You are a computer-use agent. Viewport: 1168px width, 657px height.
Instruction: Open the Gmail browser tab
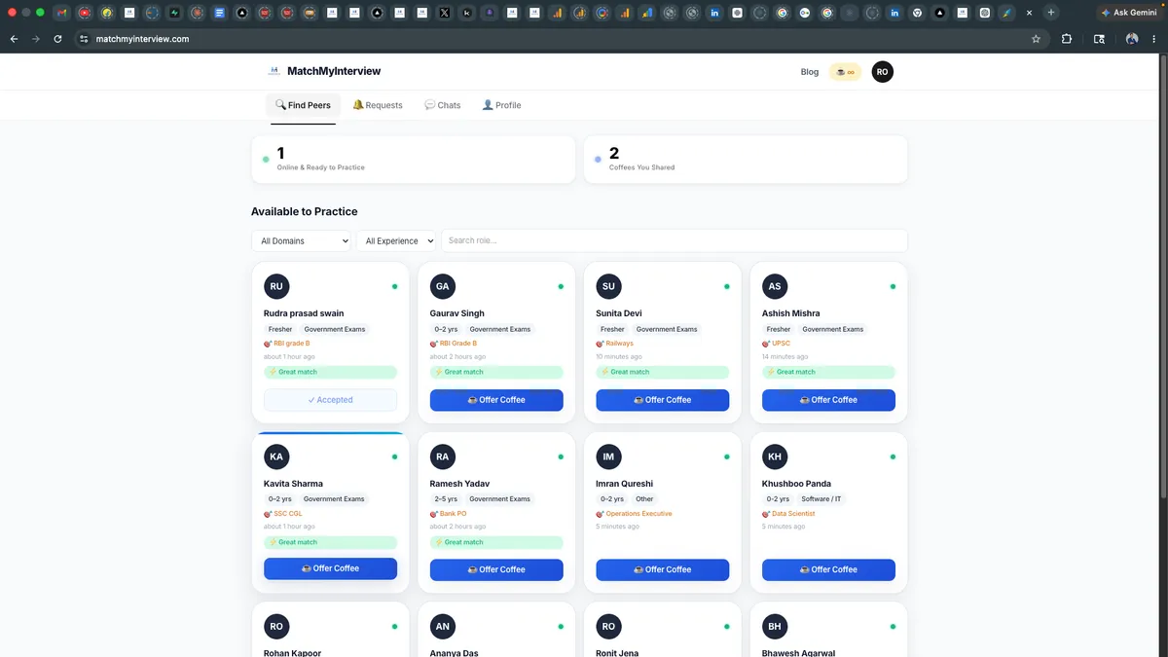63,13
